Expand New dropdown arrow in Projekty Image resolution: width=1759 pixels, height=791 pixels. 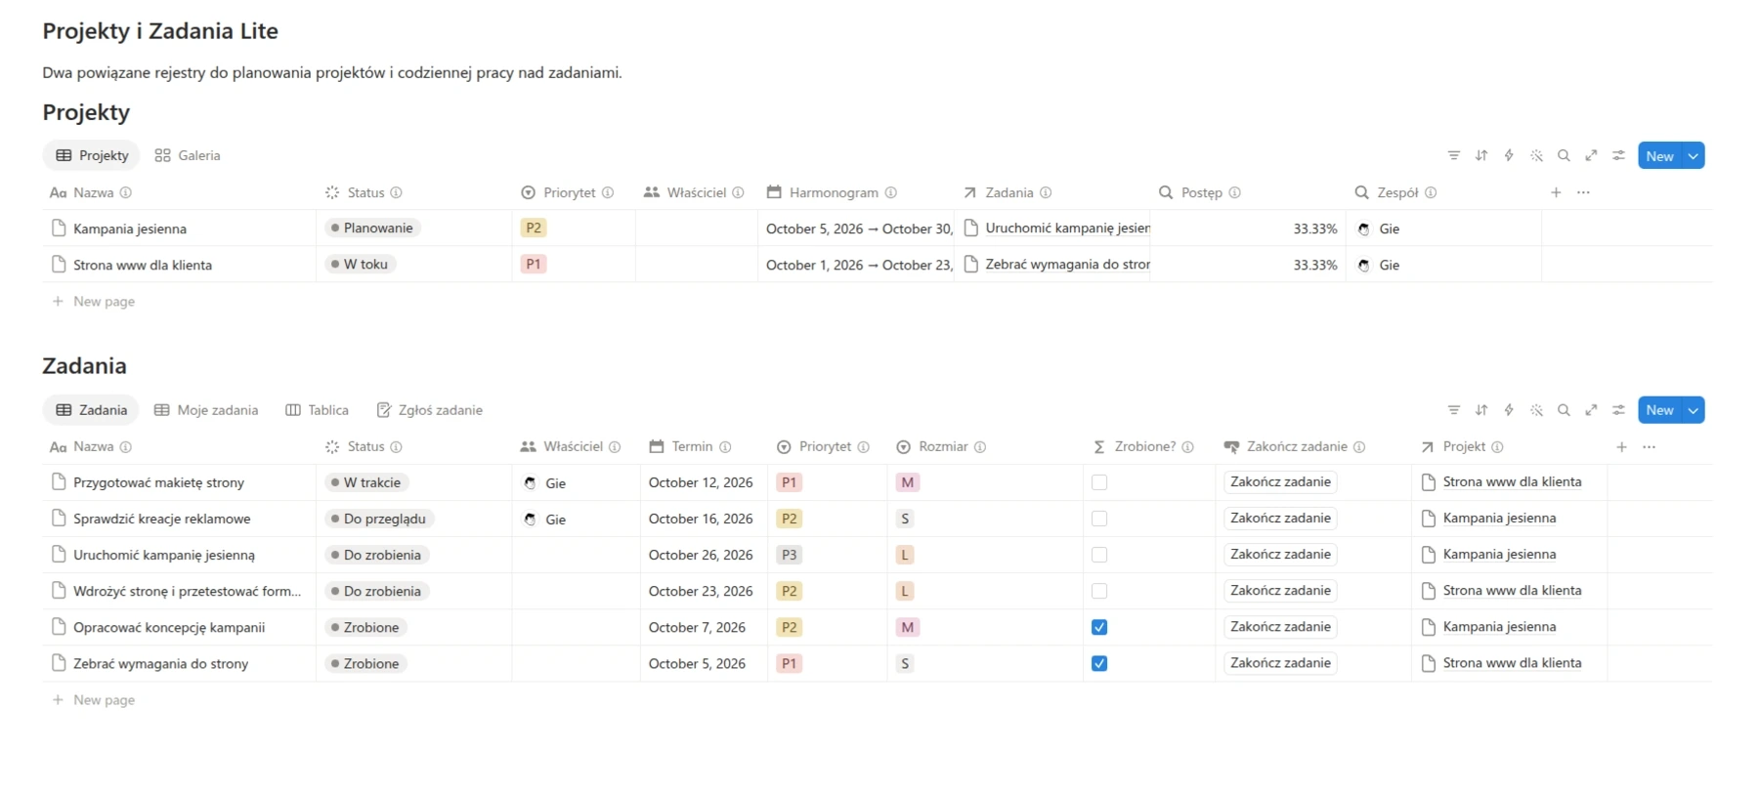click(x=1694, y=155)
